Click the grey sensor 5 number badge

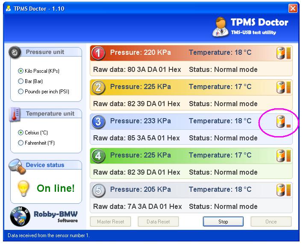click(x=98, y=190)
